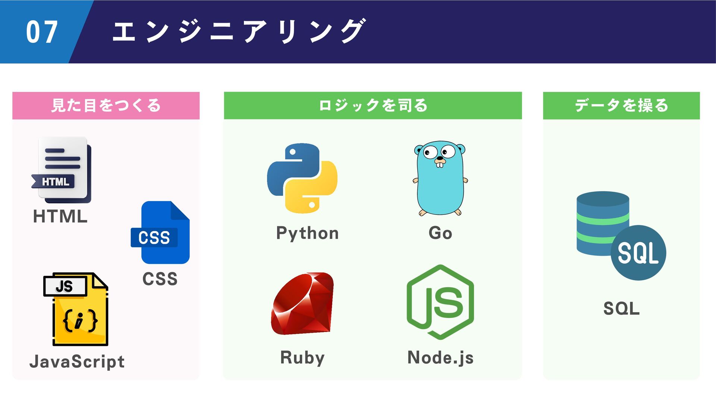Click the エンジニアリング slide title
Viewport: 716px width, 402px height.
239,32
